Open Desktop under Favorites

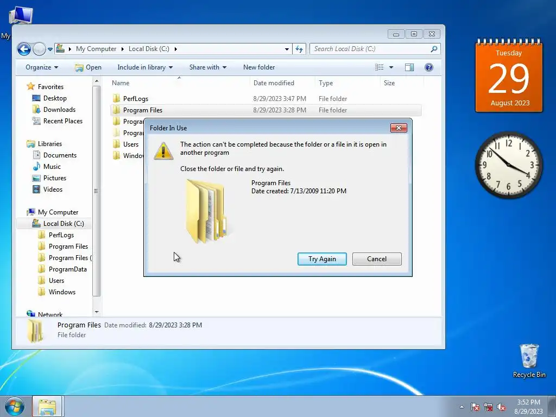(55, 98)
